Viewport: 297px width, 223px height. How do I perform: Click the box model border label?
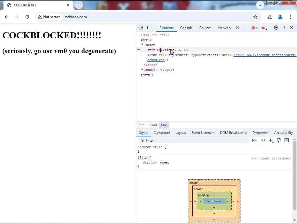[198, 189]
